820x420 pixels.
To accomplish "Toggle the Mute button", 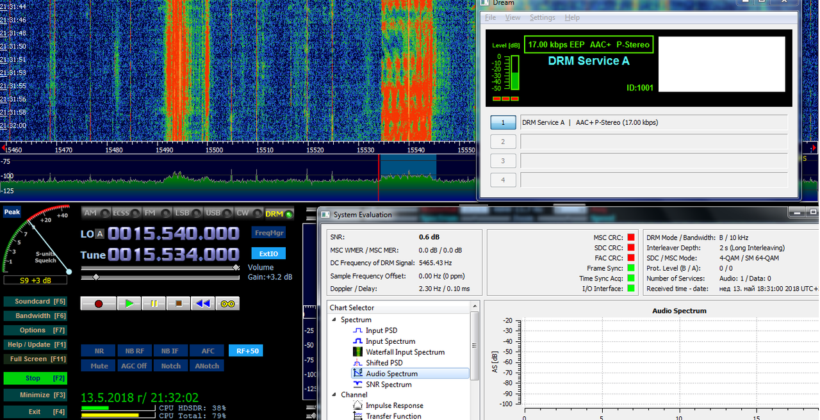I will click(x=99, y=366).
